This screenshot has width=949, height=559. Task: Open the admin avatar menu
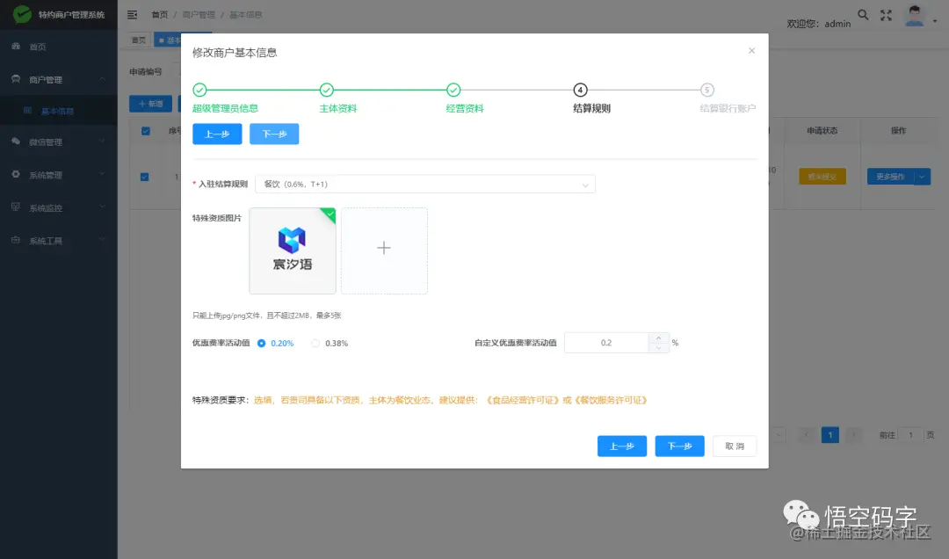pos(915,16)
